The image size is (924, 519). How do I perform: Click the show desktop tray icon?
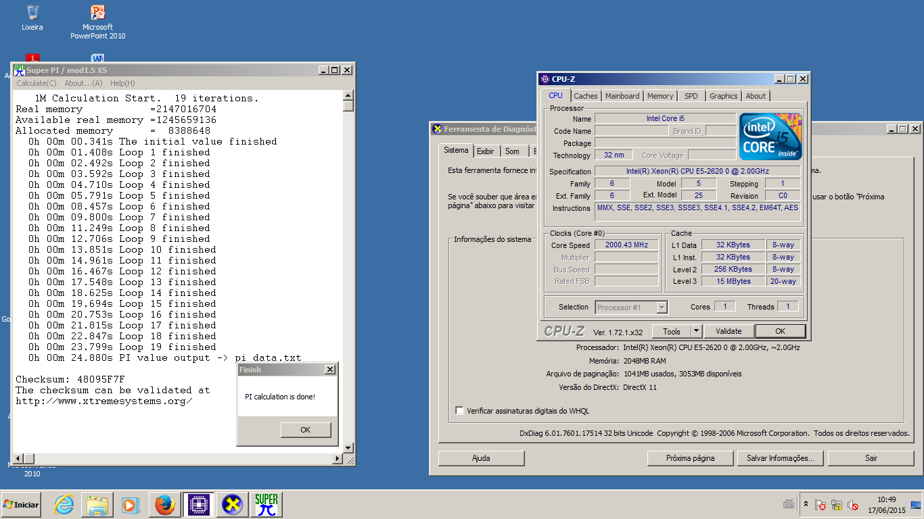[x=916, y=505]
